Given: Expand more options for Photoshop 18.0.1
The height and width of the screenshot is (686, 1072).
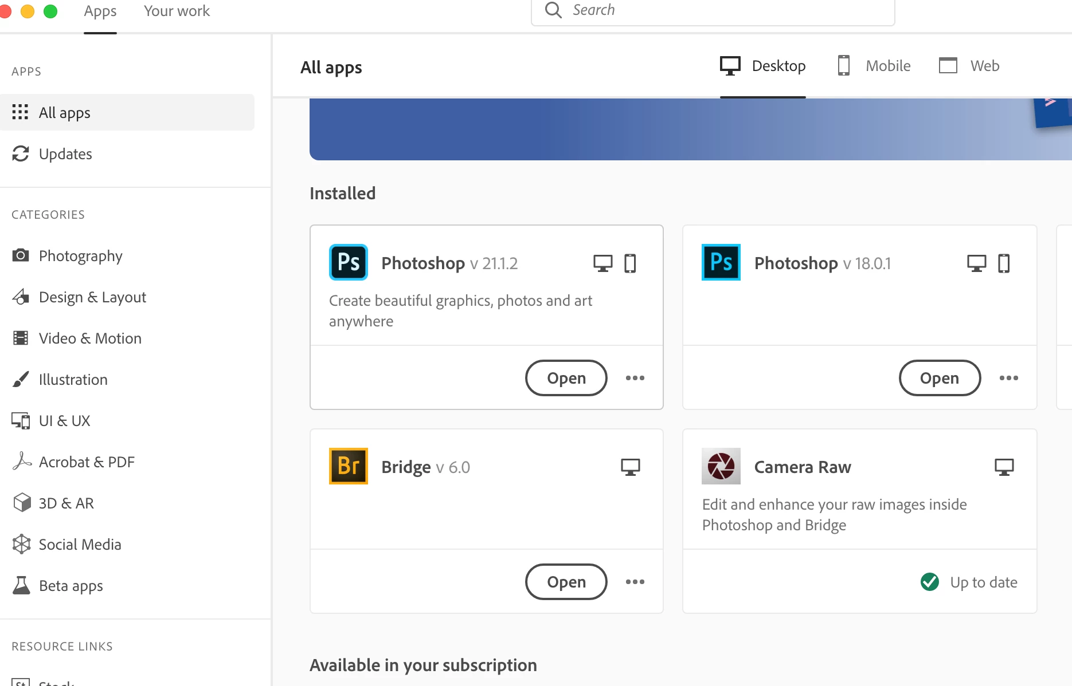Looking at the screenshot, I should point(1009,378).
